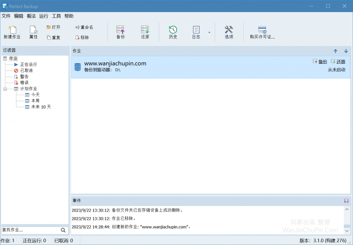Click the 重复 duplicate toolbar item
The height and width of the screenshot is (245, 353).
pyautogui.click(x=53, y=38)
